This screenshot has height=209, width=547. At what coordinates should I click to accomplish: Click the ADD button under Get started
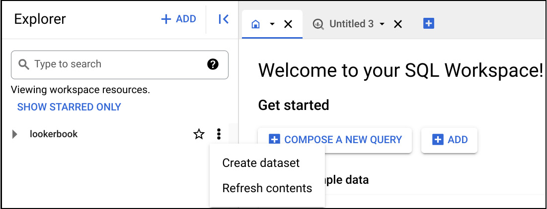tap(449, 140)
